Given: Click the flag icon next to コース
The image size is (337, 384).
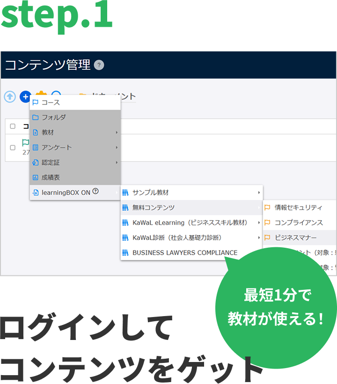Looking at the screenshot, I should pos(36,102).
